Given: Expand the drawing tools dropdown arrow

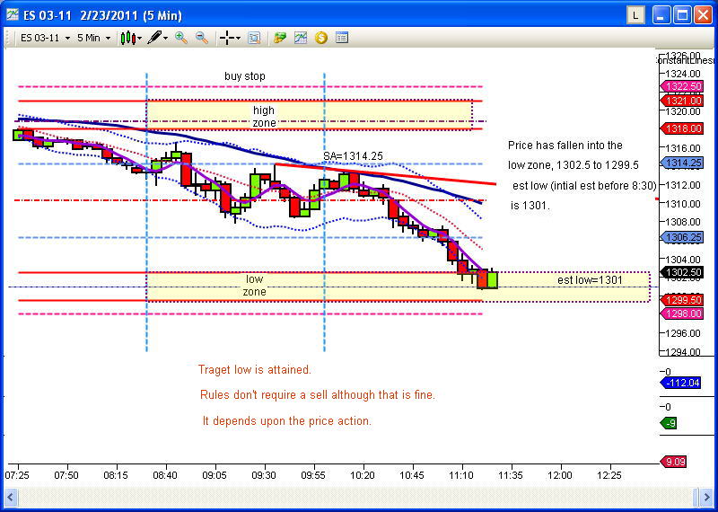Looking at the screenshot, I should click(166, 39).
